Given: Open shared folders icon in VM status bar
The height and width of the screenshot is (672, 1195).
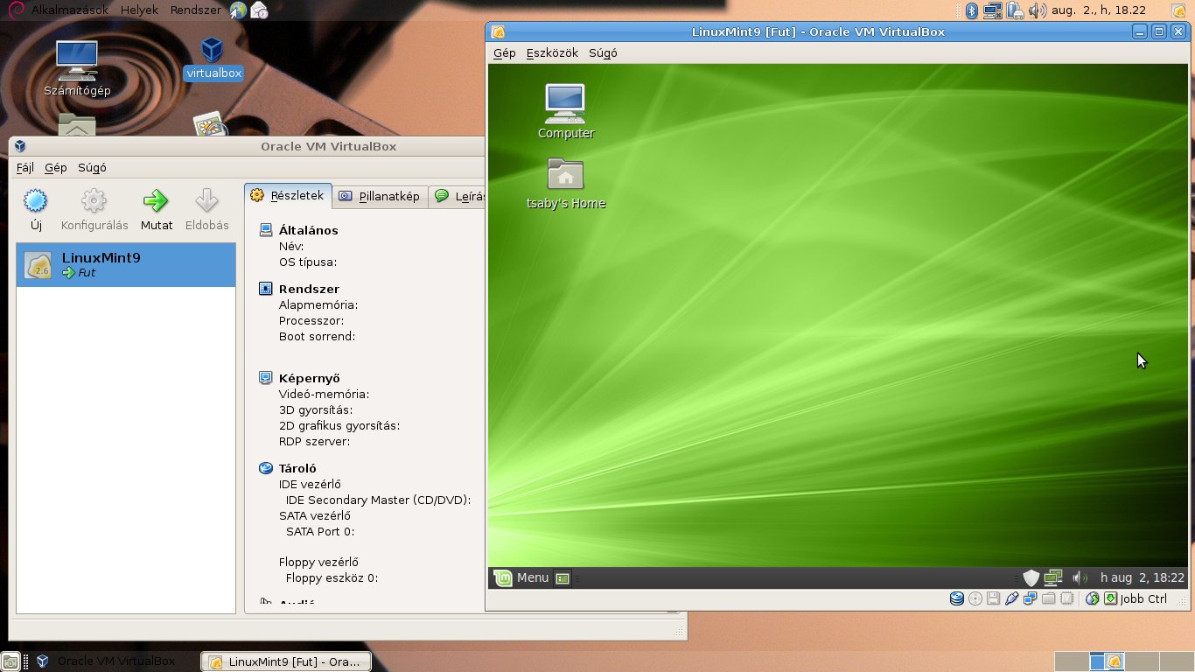Looking at the screenshot, I should (1048, 598).
